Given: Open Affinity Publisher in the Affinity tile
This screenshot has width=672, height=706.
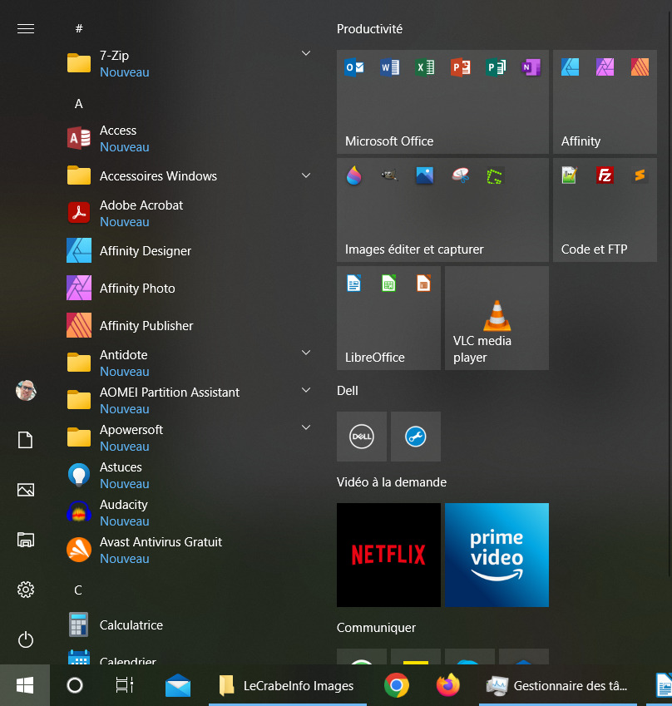Looking at the screenshot, I should tap(640, 67).
